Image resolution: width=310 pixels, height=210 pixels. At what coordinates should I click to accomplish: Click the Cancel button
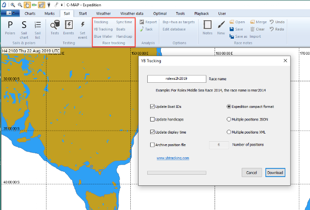pyautogui.click(x=252, y=173)
